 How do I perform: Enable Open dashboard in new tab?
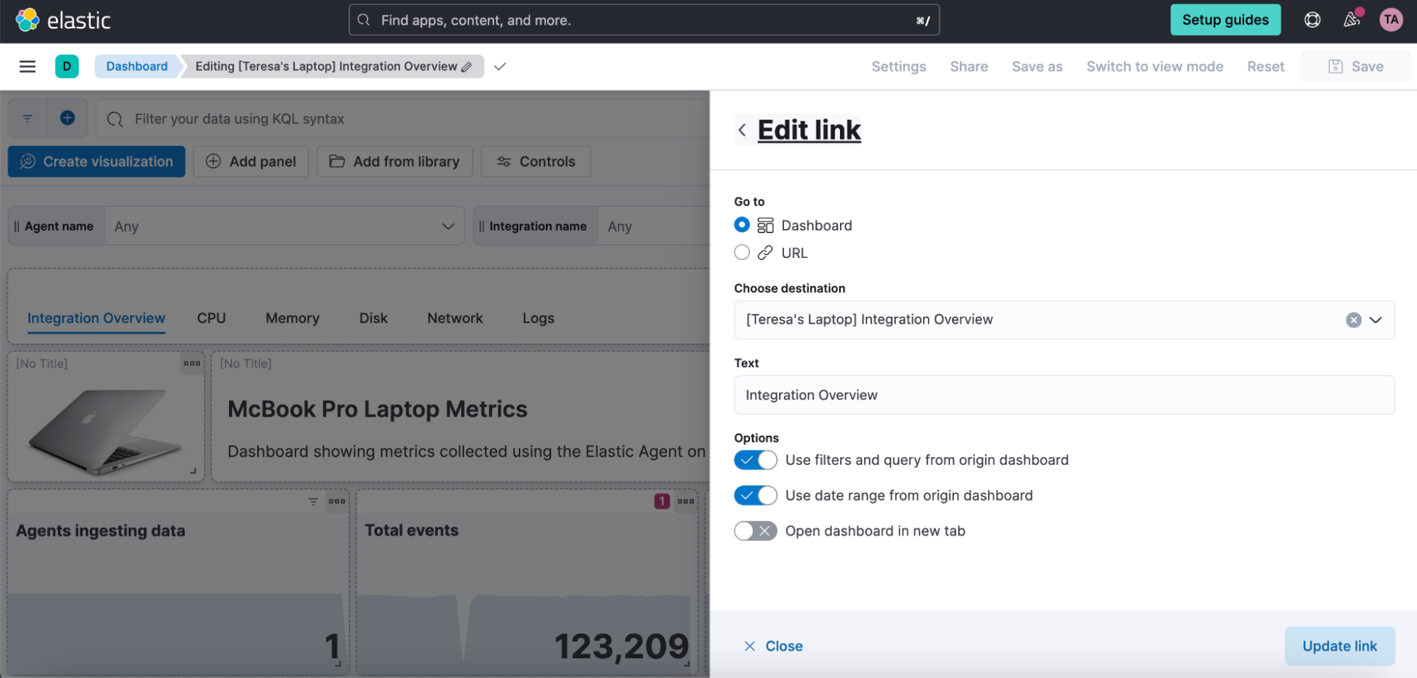[x=755, y=530]
